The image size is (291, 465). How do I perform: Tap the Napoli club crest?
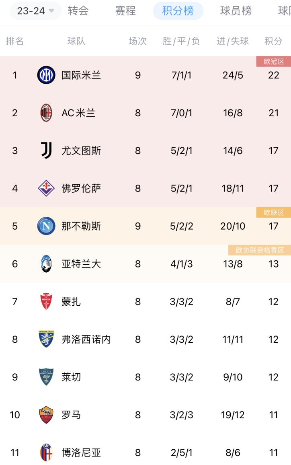(x=46, y=226)
